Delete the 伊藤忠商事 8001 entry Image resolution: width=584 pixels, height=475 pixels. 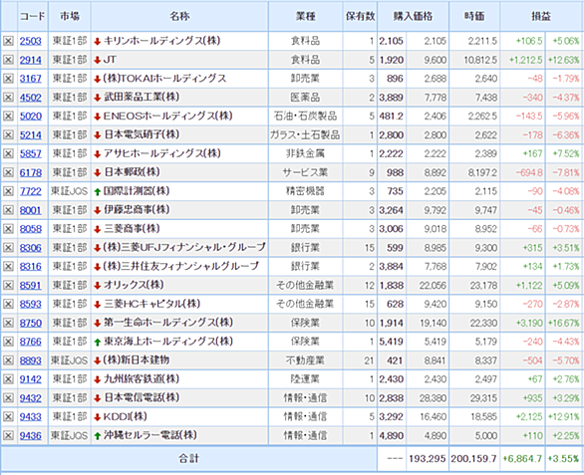[x=8, y=210]
